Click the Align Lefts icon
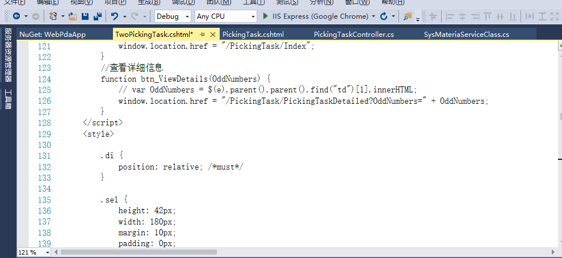Screen dimensions: 562x258 tap(450, 16)
